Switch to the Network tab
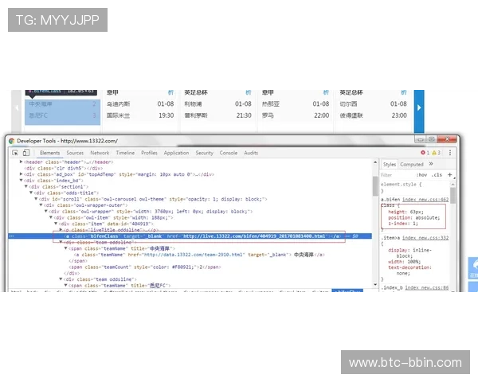The image size is (478, 382). (x=100, y=152)
